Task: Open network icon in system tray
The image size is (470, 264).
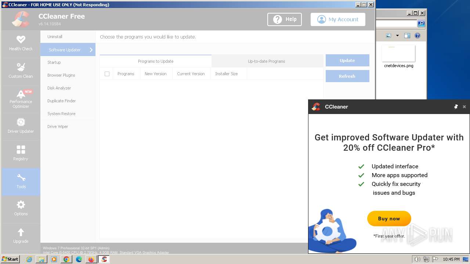Action: [x=426, y=259]
